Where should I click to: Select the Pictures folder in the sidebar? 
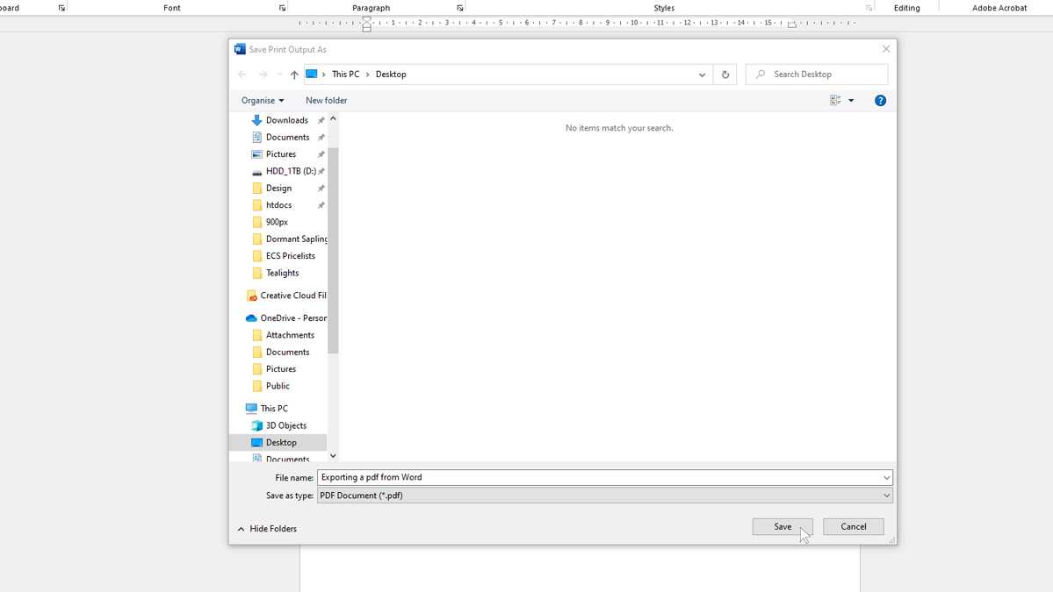(279, 153)
